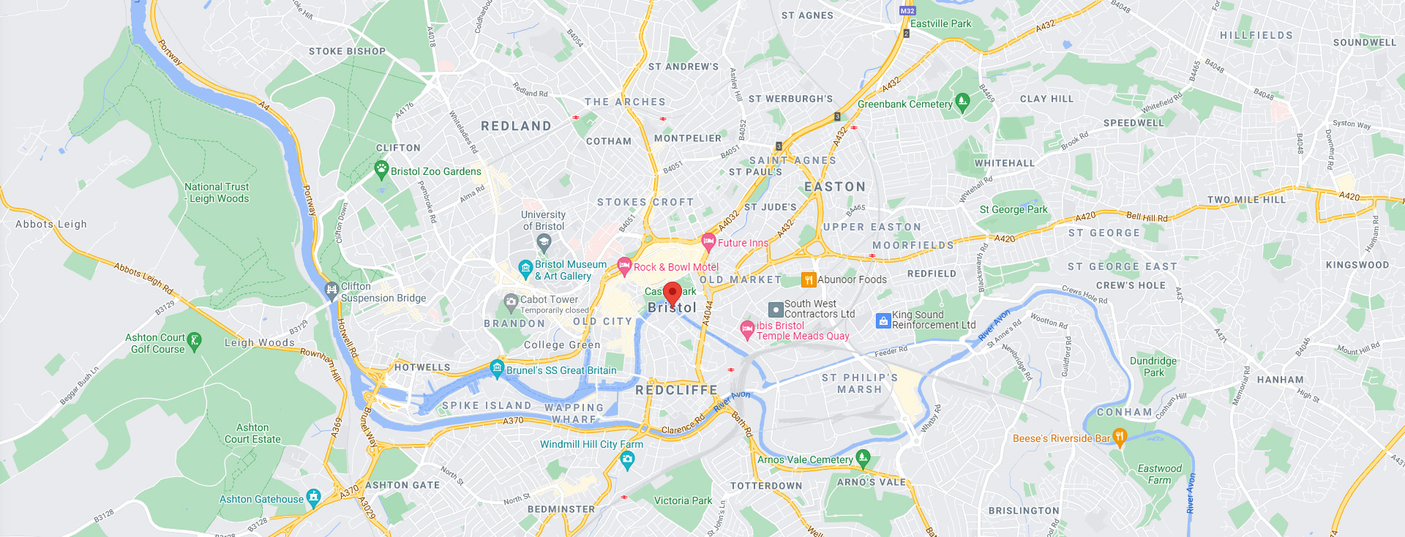Viewport: 1405px width, 537px height.
Task: Click the Bristol Museum & Art Gallery icon
Action: click(x=525, y=270)
